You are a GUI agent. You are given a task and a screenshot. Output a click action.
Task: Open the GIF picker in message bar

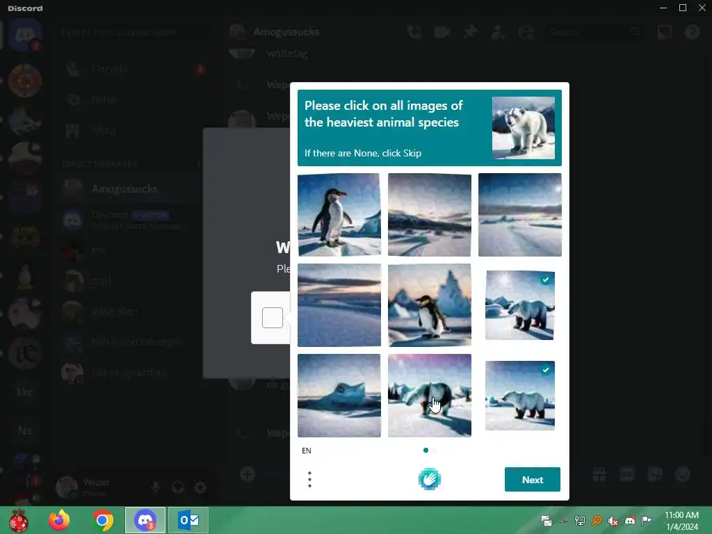click(626, 474)
